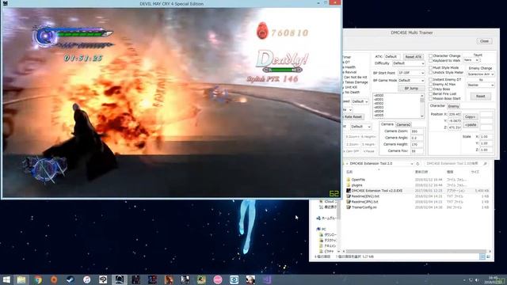
Task: Open the Explorer address bar dropdown
Action: point(412,164)
